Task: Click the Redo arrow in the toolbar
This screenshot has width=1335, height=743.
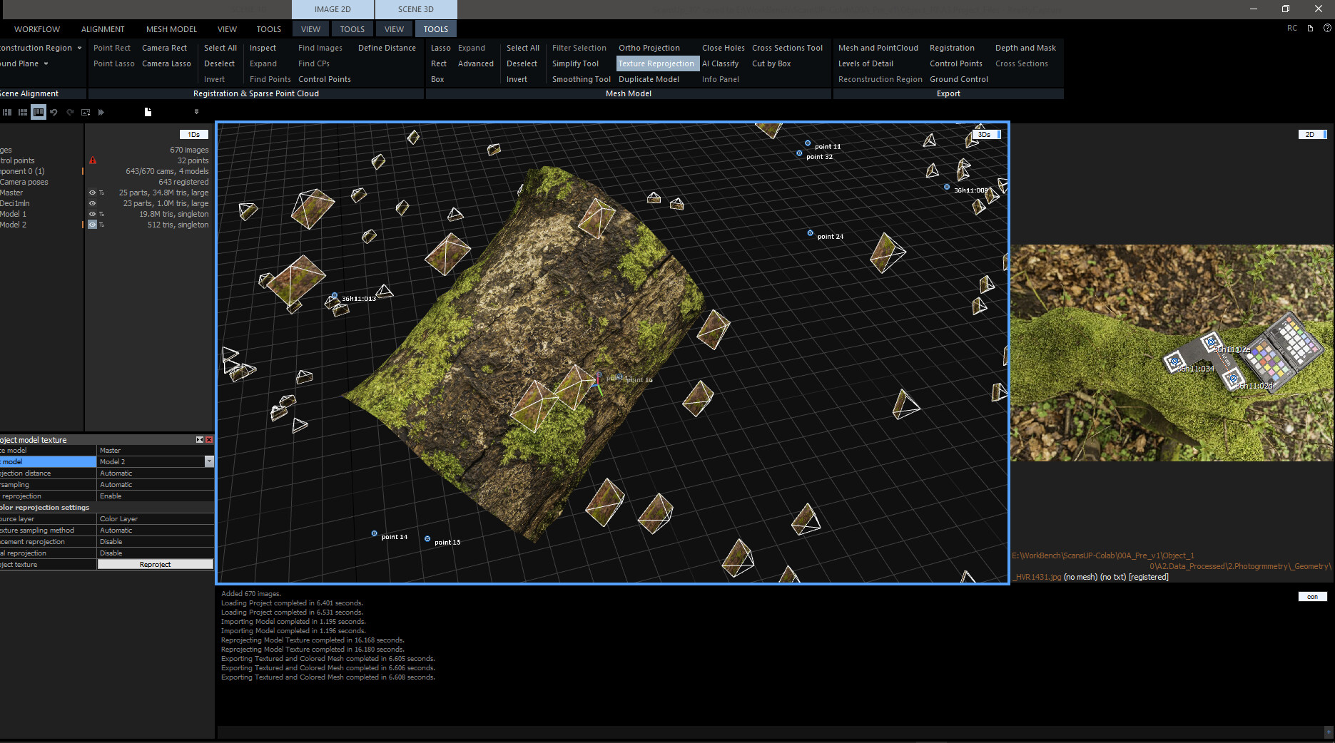Action: (70, 112)
